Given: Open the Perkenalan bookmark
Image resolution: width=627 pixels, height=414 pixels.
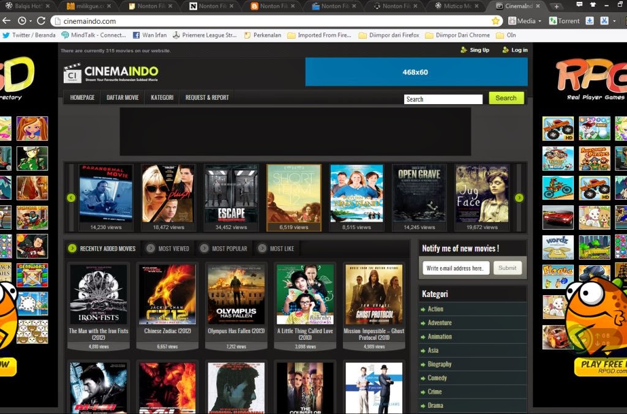Looking at the screenshot, I should pos(262,35).
